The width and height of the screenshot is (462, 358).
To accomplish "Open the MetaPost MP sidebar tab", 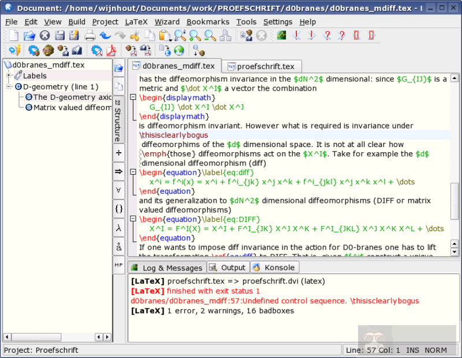I will [119, 265].
